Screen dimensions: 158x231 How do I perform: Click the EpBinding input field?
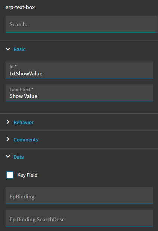pos(79,196)
